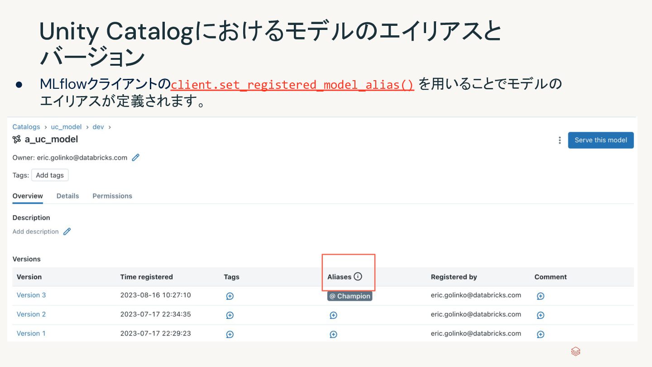Show the Aliases column info icon
The height and width of the screenshot is (367, 652).
point(358,276)
